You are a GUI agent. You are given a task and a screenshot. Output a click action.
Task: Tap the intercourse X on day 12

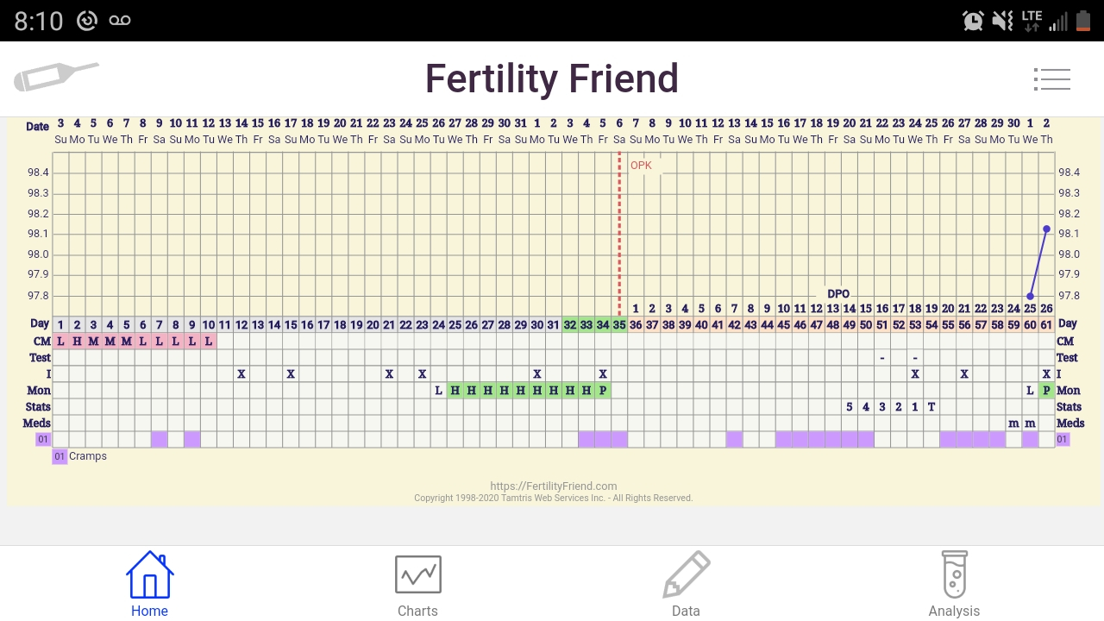[241, 373]
